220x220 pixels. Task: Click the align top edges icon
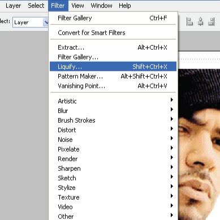click(x=189, y=21)
